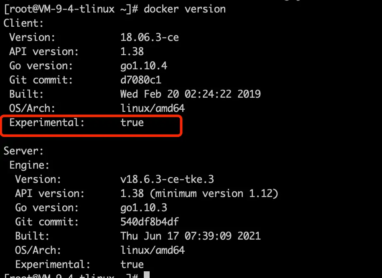The width and height of the screenshot is (382, 278).
Task: Click server Git commit 540df8b4df
Action: pos(149,222)
